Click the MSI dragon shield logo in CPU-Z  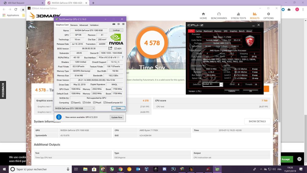(250, 41)
